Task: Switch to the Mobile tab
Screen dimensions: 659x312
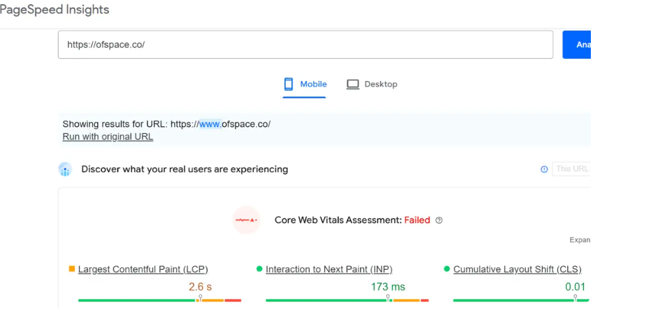Action: [x=305, y=84]
